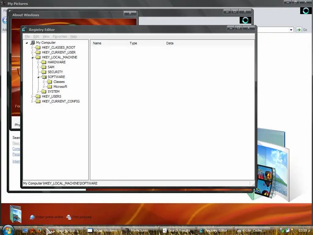Expand the HARDWARE key

(38, 62)
